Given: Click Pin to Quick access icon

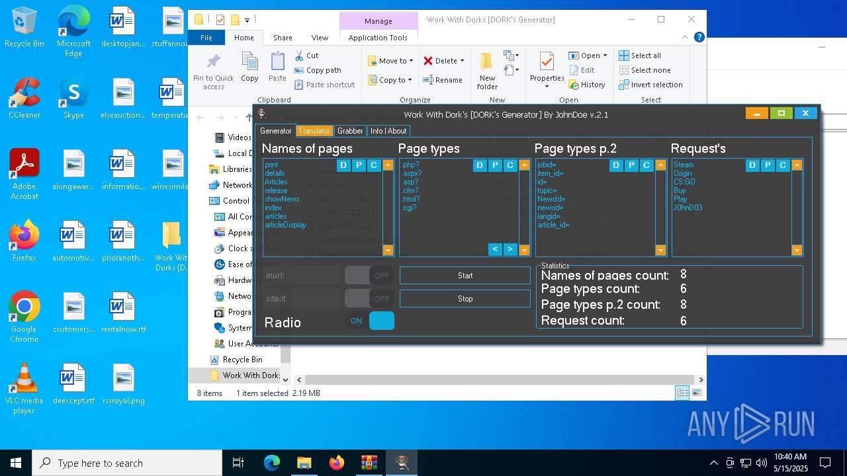Looking at the screenshot, I should (x=213, y=71).
